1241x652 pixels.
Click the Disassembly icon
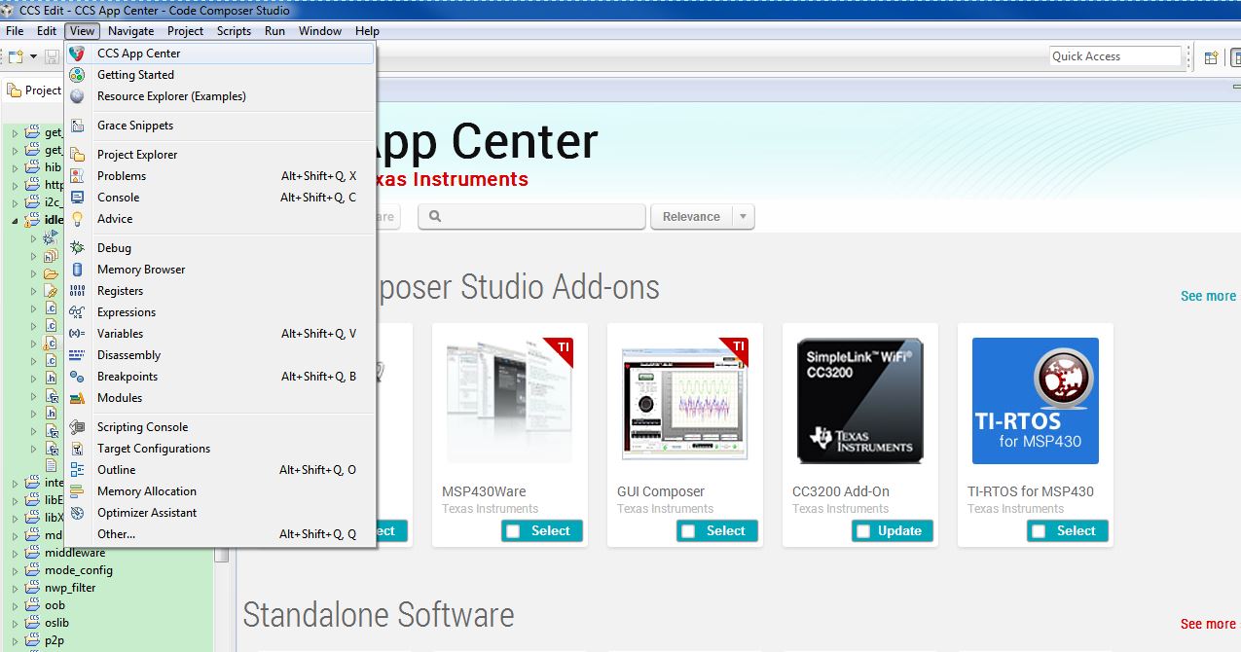tap(77, 355)
